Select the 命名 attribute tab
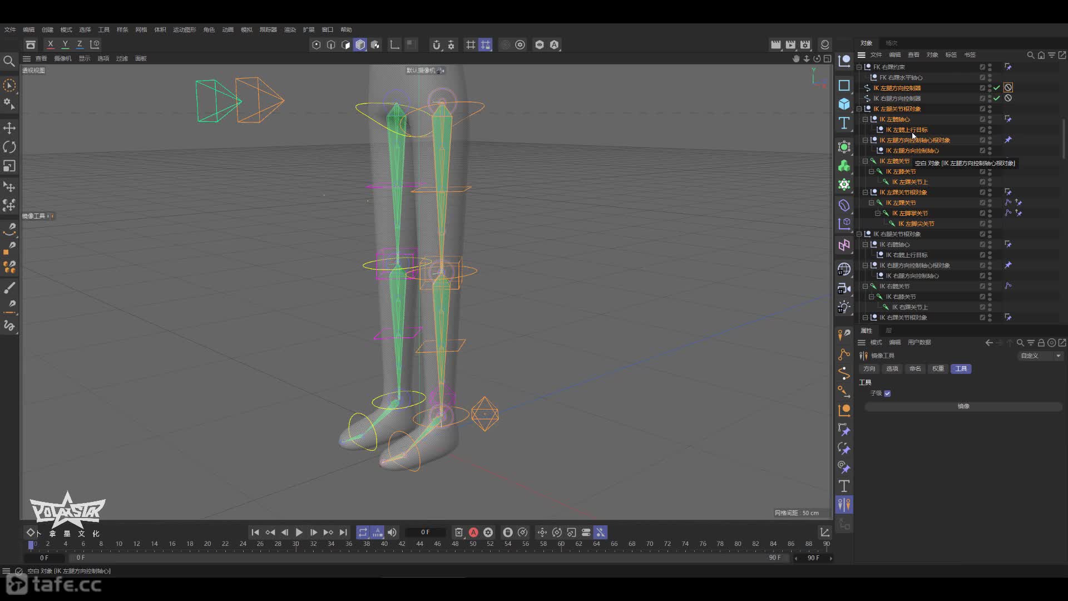 (x=915, y=368)
